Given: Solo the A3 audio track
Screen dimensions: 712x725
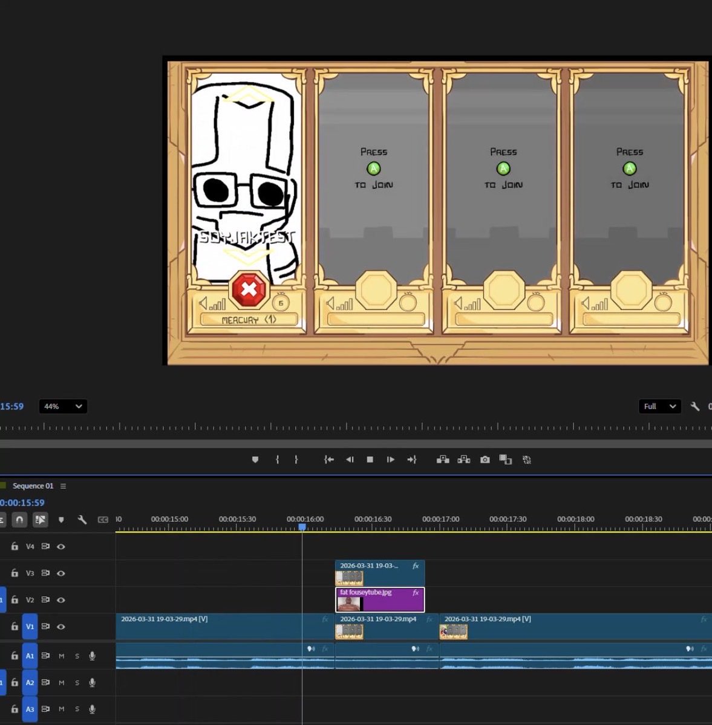Looking at the screenshot, I should 77,709.
